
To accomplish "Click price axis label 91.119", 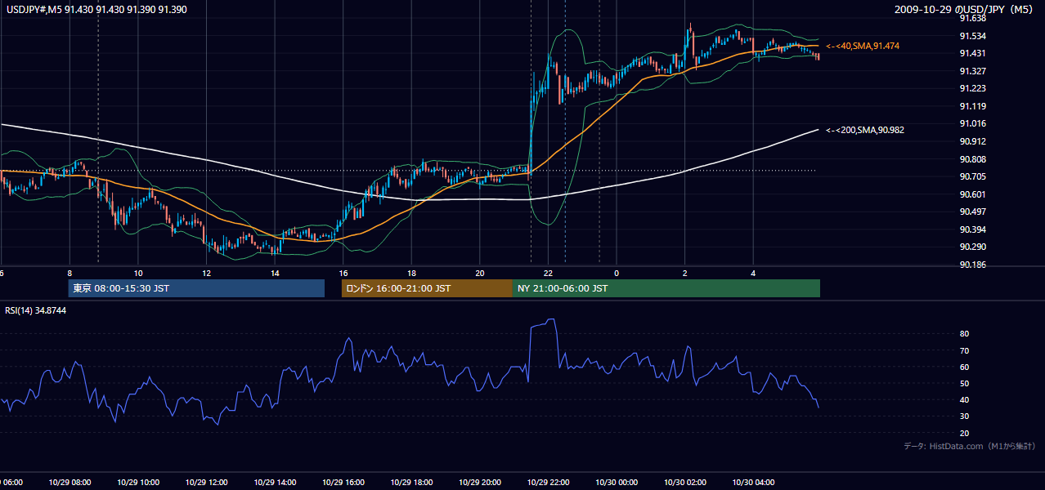I will (x=972, y=106).
